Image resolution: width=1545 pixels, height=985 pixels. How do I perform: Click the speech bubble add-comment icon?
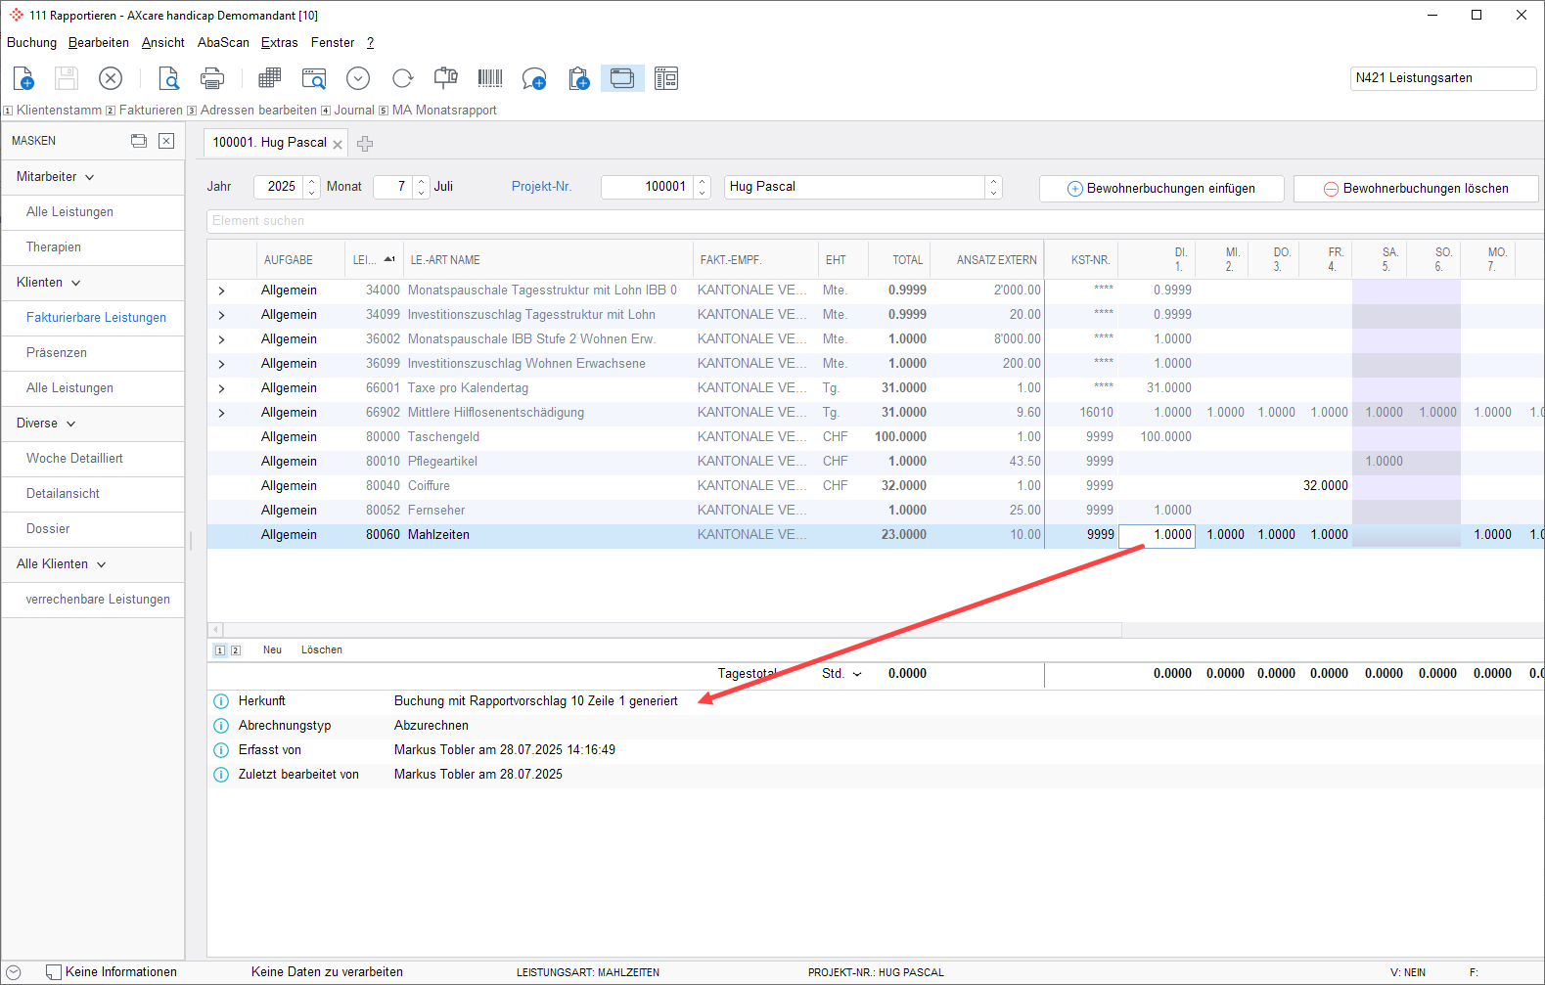coord(533,78)
